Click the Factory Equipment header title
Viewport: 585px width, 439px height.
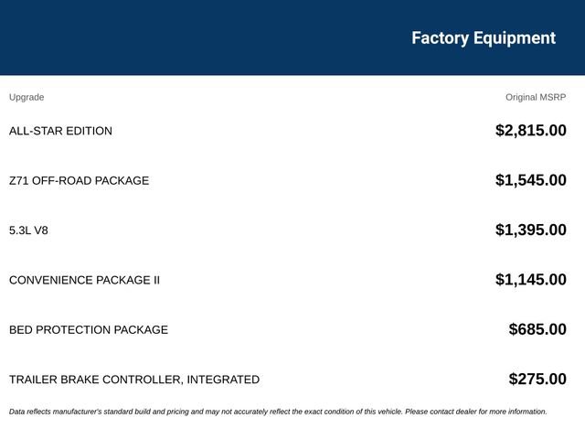click(484, 38)
